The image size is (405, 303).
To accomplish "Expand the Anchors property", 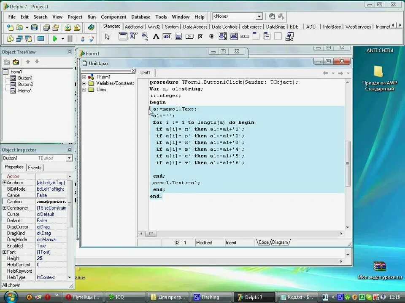I will 4,182.
